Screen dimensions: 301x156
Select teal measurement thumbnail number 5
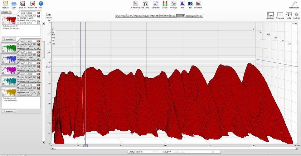pyautogui.click(x=9, y=81)
